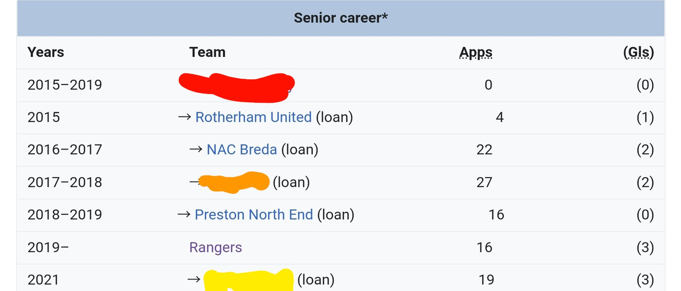Click the (1) goals value for Rotherham United
The width and height of the screenshot is (681, 291).
645,117
